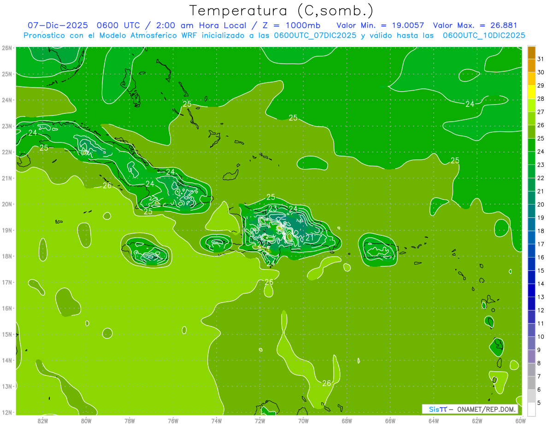
Task: Click color scale value "10"
Action: [541, 337]
